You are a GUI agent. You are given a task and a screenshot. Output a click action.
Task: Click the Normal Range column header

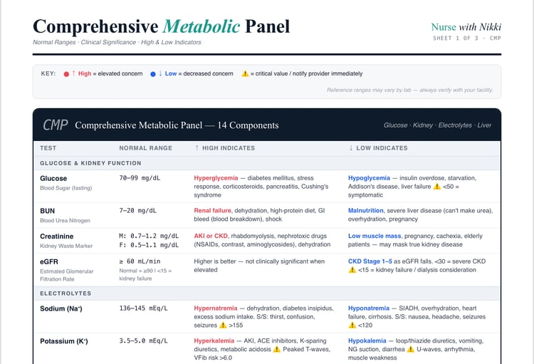click(x=146, y=148)
